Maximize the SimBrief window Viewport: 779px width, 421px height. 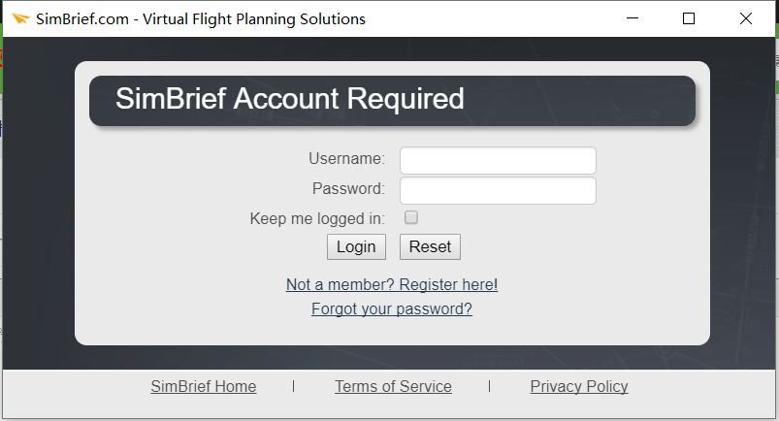[x=689, y=18]
